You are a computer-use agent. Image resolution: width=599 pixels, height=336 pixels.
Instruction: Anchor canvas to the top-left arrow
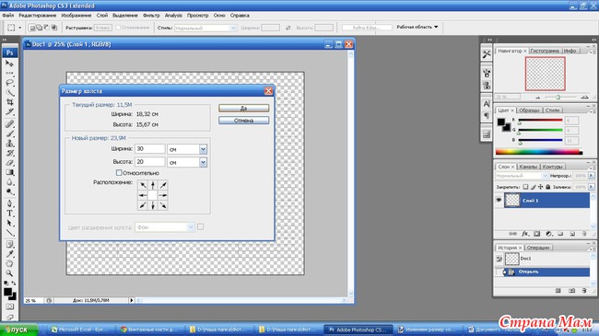[x=143, y=185]
